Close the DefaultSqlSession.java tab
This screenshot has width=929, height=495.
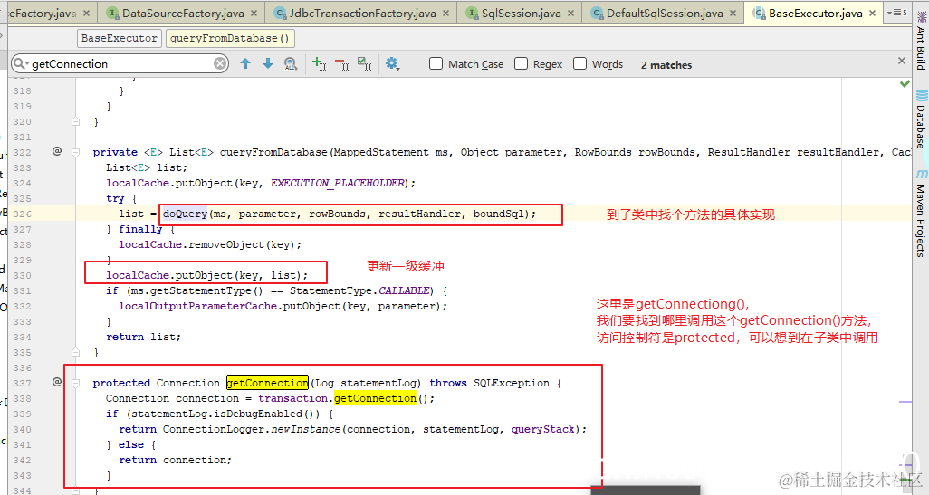pos(733,13)
